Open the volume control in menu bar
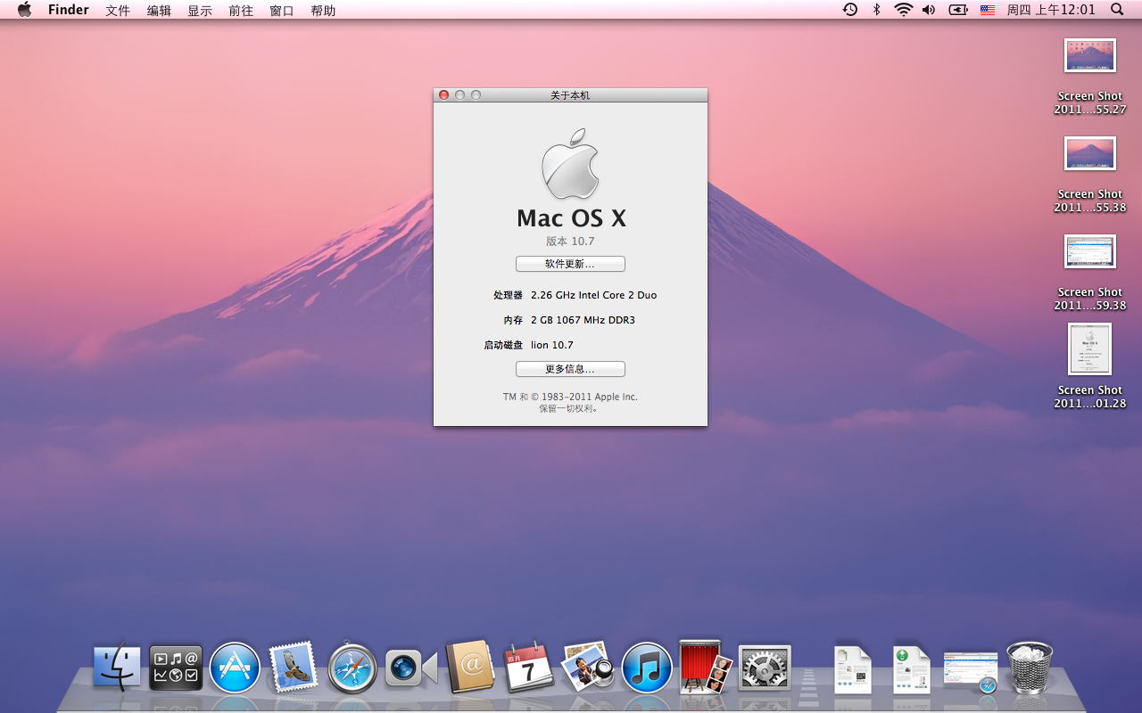 (929, 10)
